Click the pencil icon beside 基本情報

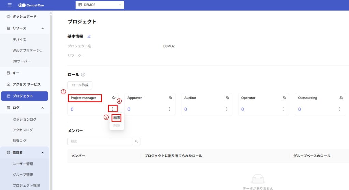[x=89, y=36]
